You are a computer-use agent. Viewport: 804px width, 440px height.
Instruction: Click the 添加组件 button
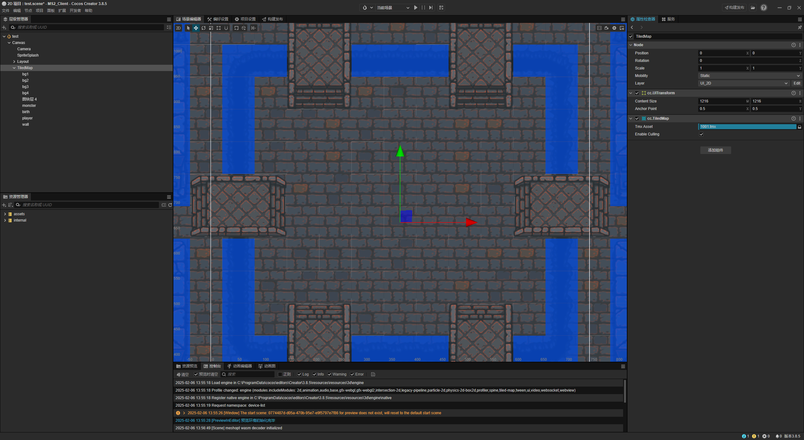point(715,150)
